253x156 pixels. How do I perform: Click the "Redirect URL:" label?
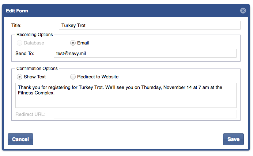point(30,114)
